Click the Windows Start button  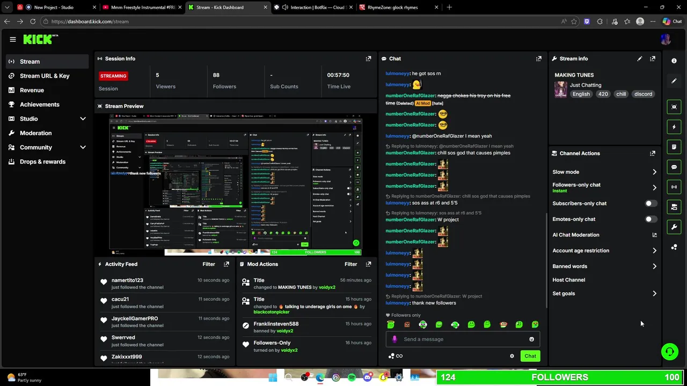273,377
